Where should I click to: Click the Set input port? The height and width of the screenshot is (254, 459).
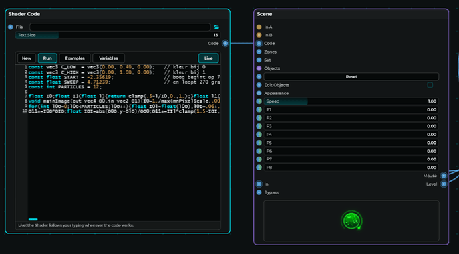(259, 60)
